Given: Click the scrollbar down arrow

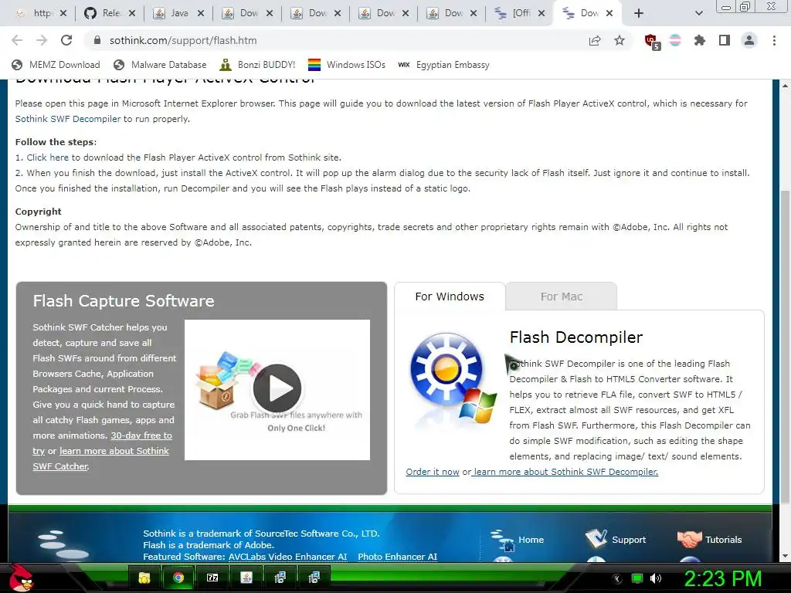Looking at the screenshot, I should point(785,556).
